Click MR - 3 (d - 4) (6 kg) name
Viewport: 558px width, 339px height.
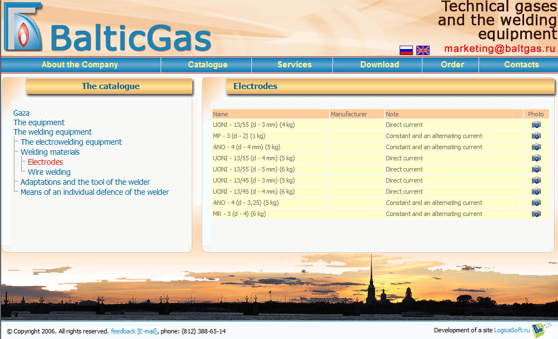pos(240,214)
